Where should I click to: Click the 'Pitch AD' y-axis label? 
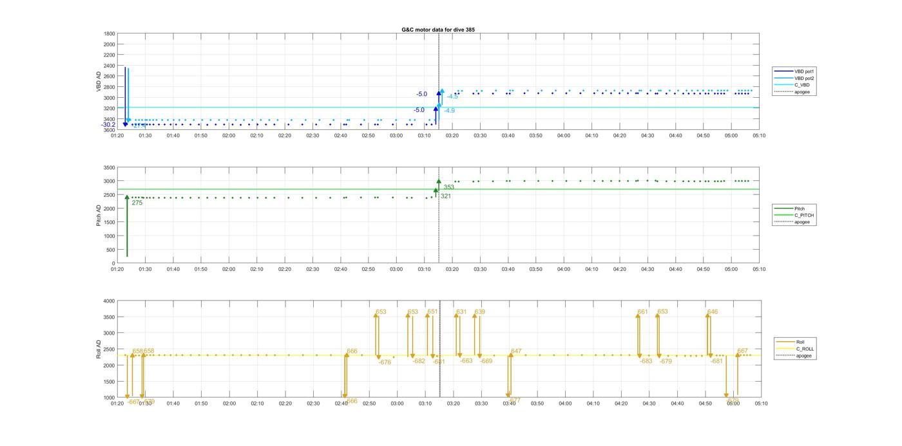coord(99,216)
